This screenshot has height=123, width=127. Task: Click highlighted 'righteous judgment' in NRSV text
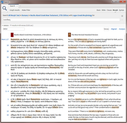106,68
